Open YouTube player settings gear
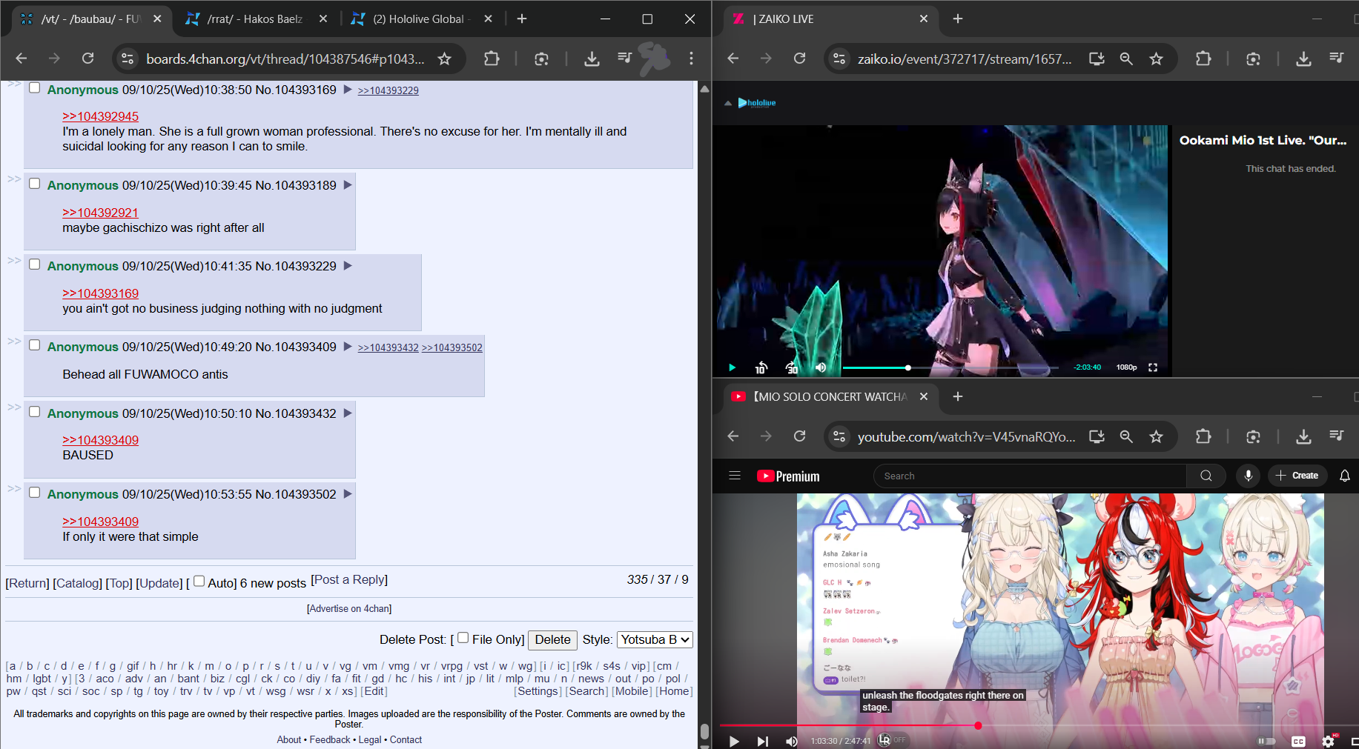Screen dimensions: 1359x749 coord(1328,741)
